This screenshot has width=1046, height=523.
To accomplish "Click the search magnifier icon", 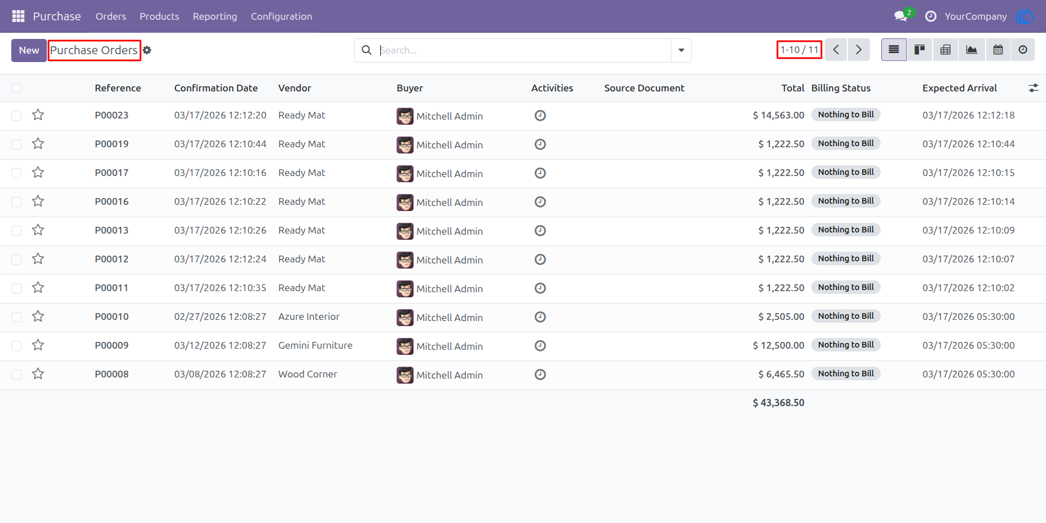I will 367,50.
